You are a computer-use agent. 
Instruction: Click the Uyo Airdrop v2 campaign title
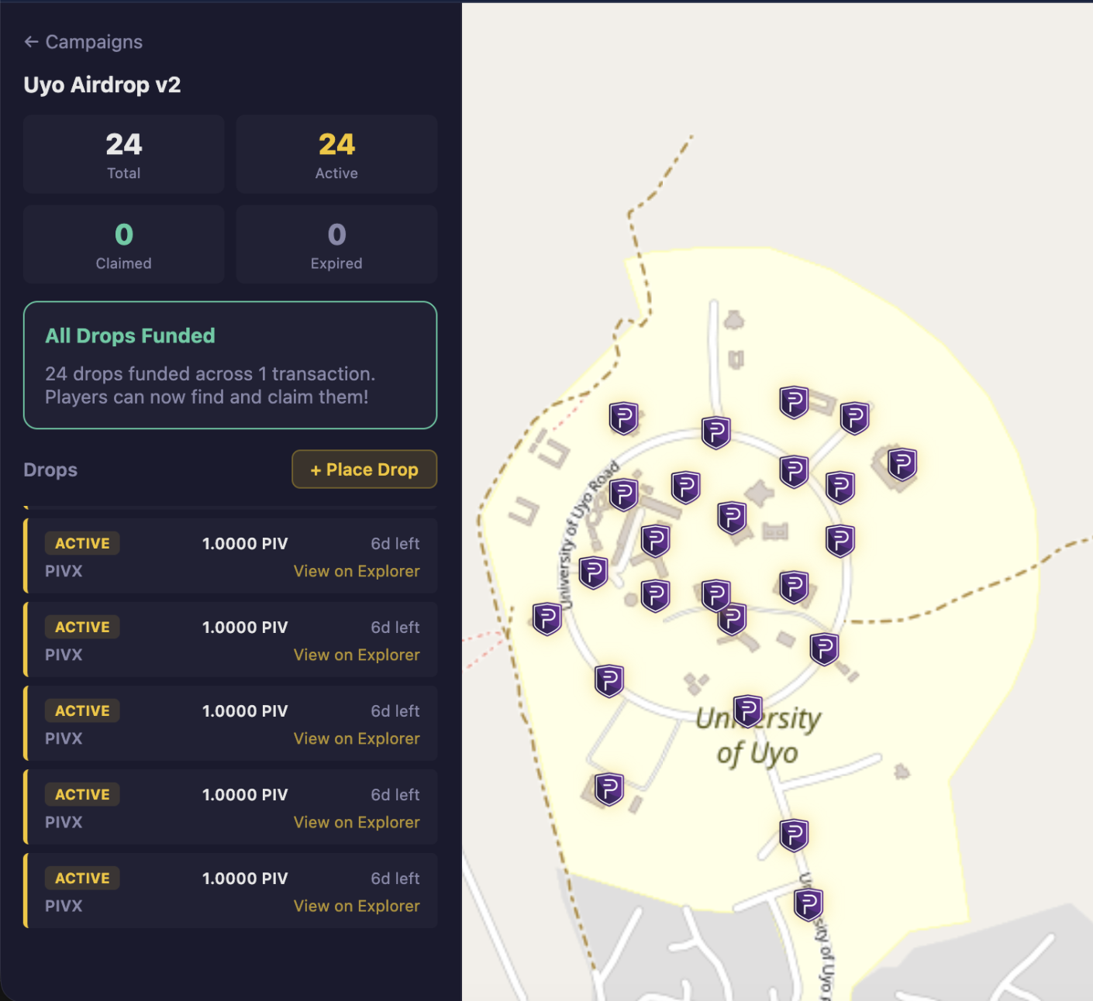pyautogui.click(x=102, y=84)
